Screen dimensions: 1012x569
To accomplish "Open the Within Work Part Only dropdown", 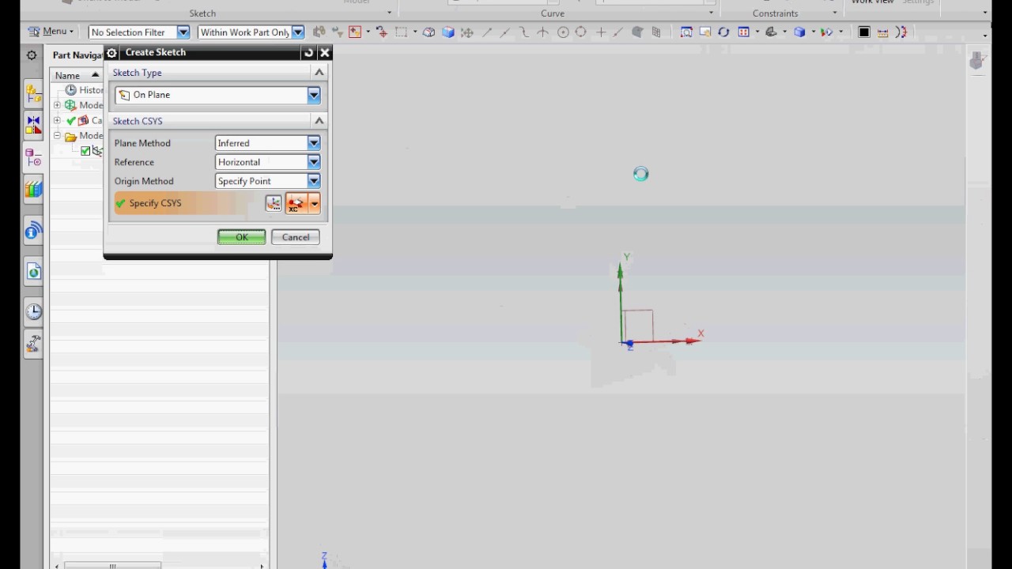I will pos(298,32).
